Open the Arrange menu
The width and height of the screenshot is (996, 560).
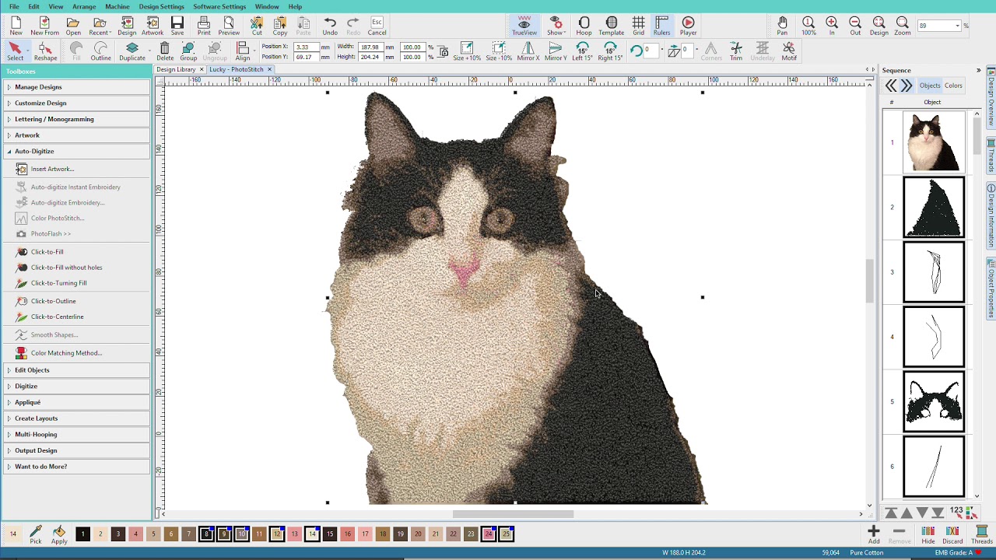[84, 6]
